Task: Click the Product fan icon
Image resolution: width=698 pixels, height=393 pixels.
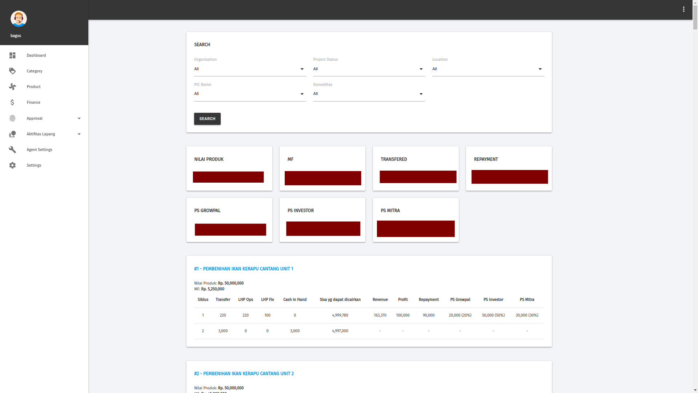Action: [x=12, y=87]
